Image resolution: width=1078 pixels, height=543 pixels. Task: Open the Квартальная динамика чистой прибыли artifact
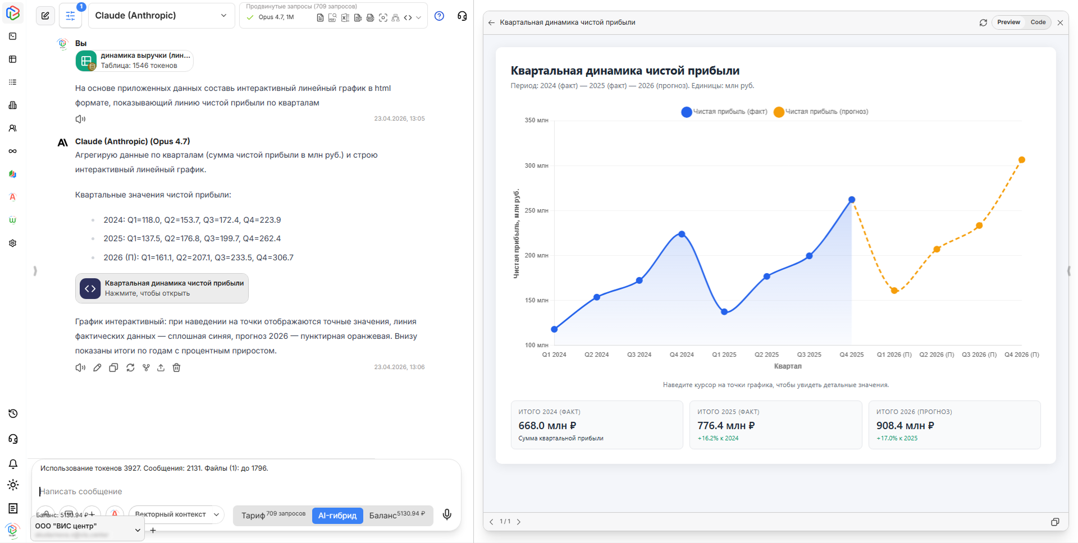[162, 288]
